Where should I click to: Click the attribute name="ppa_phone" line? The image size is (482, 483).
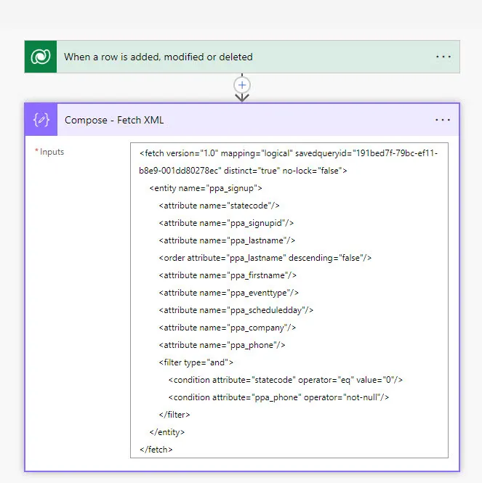222,345
